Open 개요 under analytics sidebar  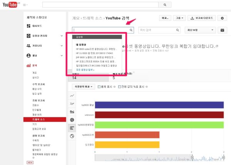click(35, 73)
